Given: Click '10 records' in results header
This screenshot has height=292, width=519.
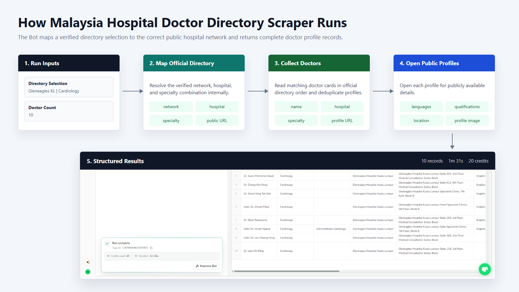Looking at the screenshot, I should tap(432, 161).
